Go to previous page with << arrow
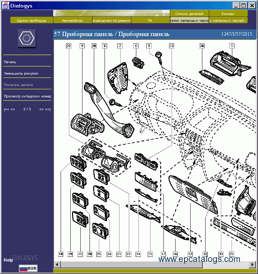258x274 pixels. (x=12, y=109)
